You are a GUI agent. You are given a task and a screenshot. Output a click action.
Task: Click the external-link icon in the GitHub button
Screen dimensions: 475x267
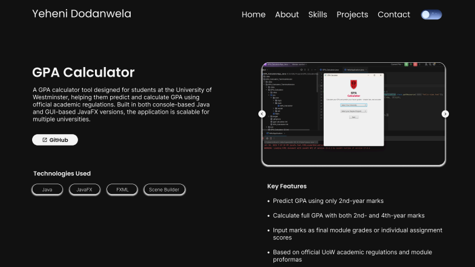click(45, 140)
